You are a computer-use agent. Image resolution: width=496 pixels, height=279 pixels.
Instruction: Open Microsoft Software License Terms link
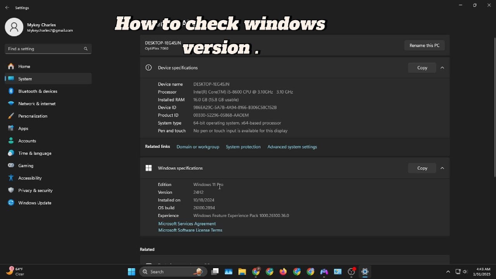click(x=190, y=230)
